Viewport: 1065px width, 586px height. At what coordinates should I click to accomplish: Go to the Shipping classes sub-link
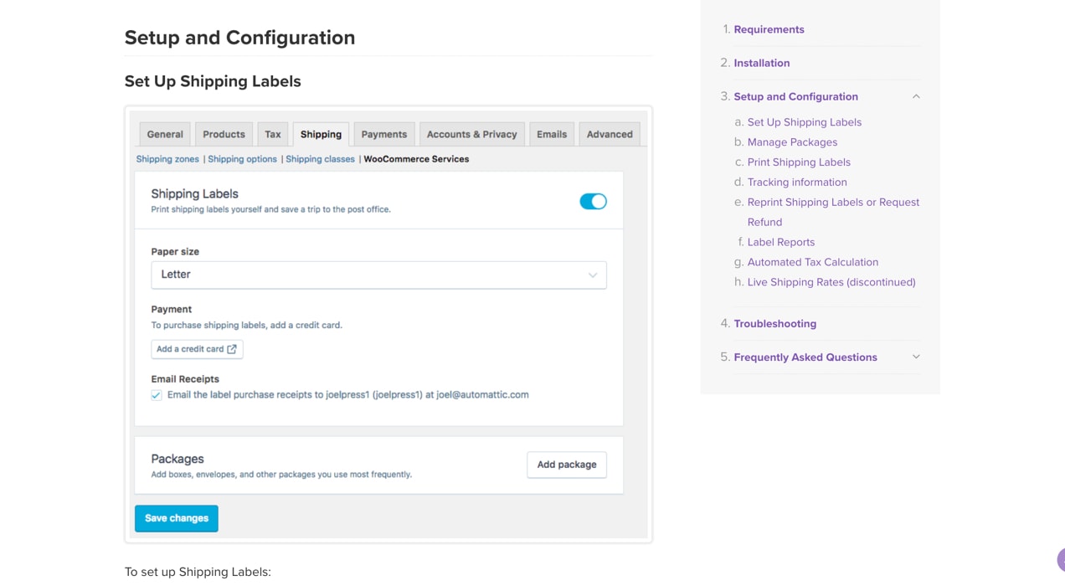pos(320,159)
